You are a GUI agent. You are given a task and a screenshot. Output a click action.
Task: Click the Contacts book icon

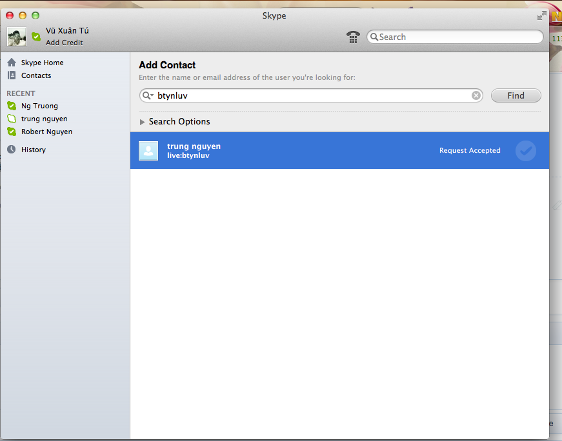point(12,75)
